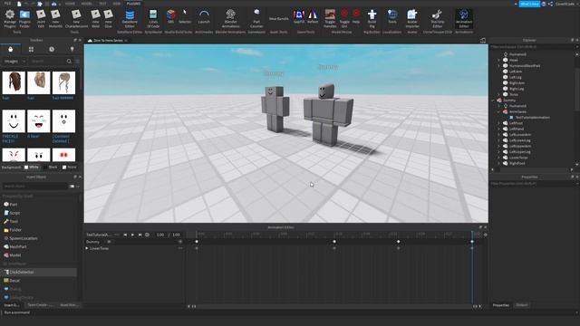Insert a Script object
The height and width of the screenshot is (326, 580).
coord(12,213)
